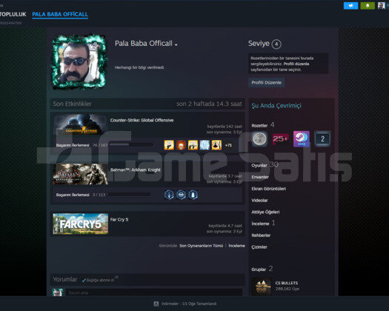Image resolution: width=389 pixels, height=311 pixels.
Task: Open the Oyunlar 30 games link
Action: click(265, 165)
